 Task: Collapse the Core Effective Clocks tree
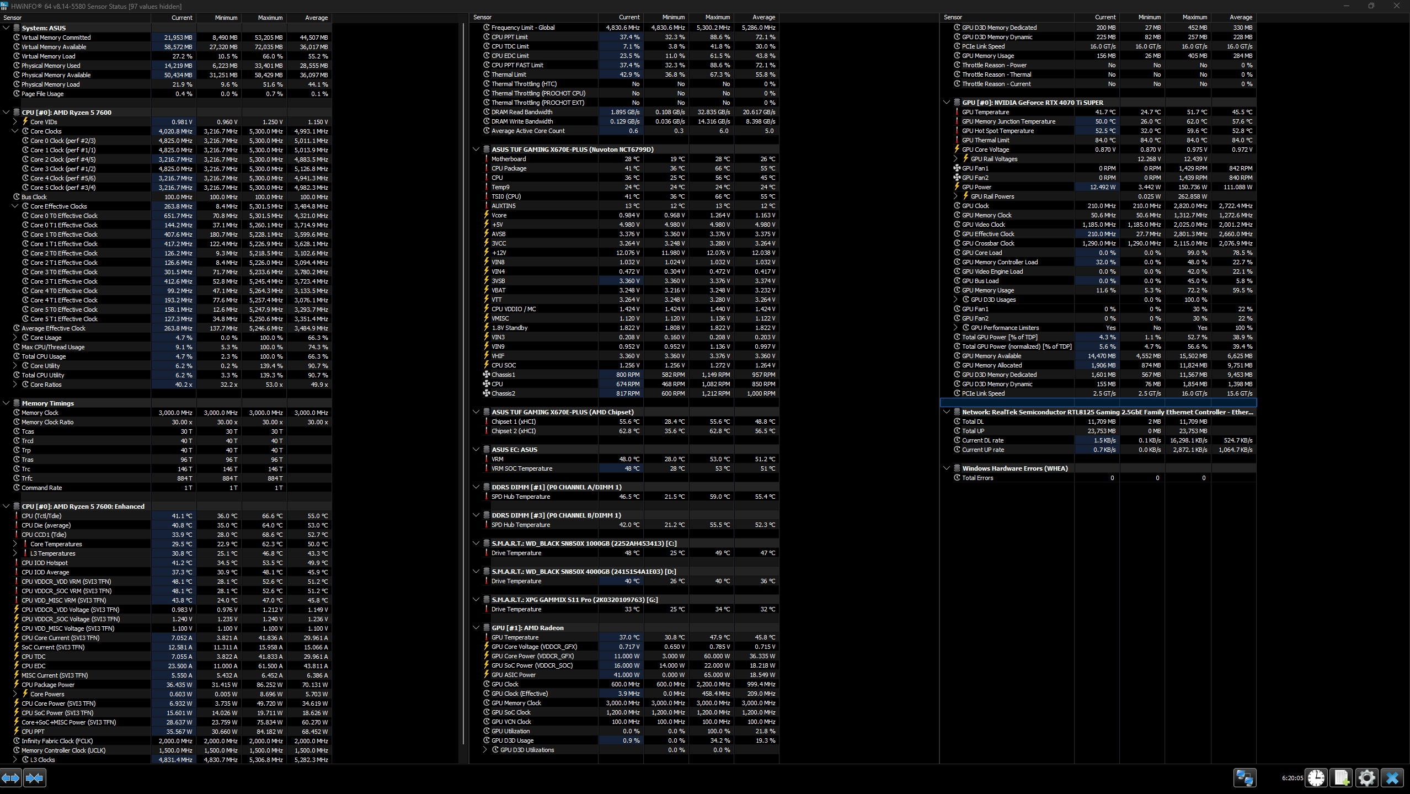click(15, 206)
